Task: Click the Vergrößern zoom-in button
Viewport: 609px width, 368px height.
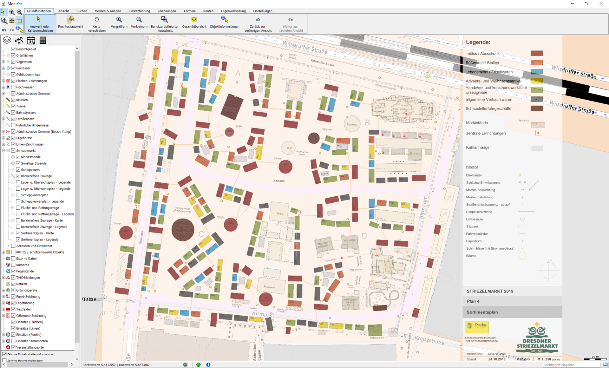Action: (x=119, y=23)
